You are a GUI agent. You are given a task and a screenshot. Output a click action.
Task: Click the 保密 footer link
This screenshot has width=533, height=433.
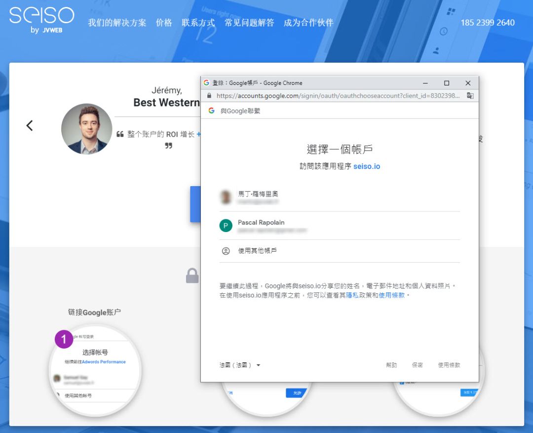tap(417, 365)
